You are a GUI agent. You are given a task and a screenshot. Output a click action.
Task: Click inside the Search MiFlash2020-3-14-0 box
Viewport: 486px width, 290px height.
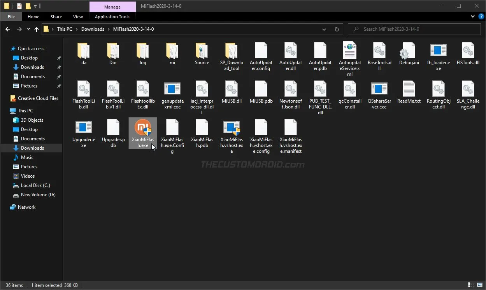click(414, 29)
